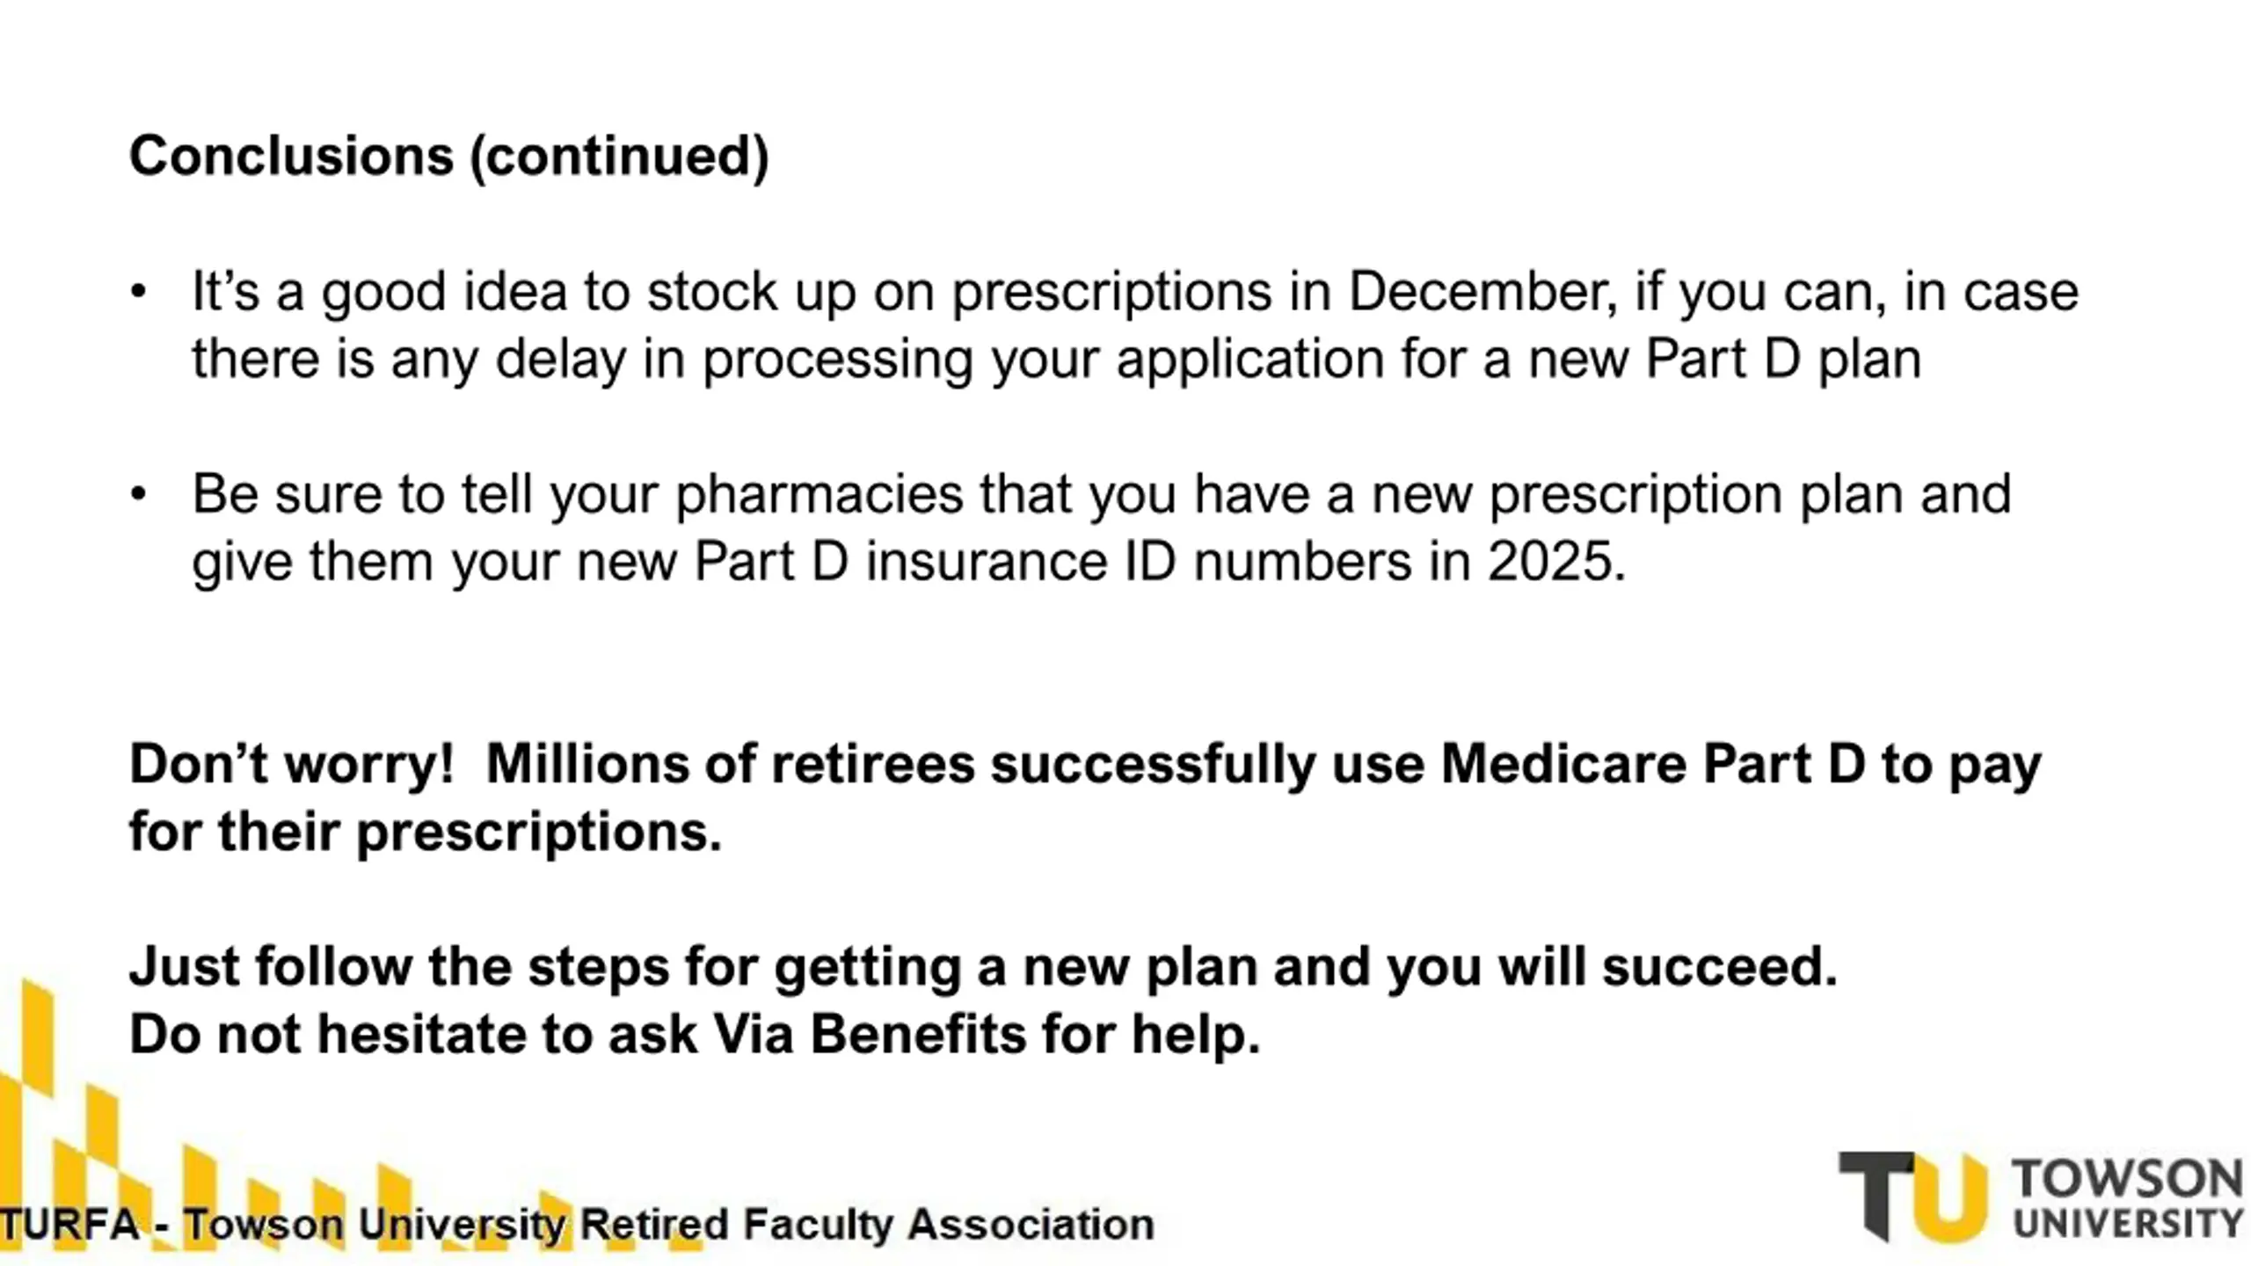
Task: Click the yellow checkered flag graphic
Action: point(352,1115)
